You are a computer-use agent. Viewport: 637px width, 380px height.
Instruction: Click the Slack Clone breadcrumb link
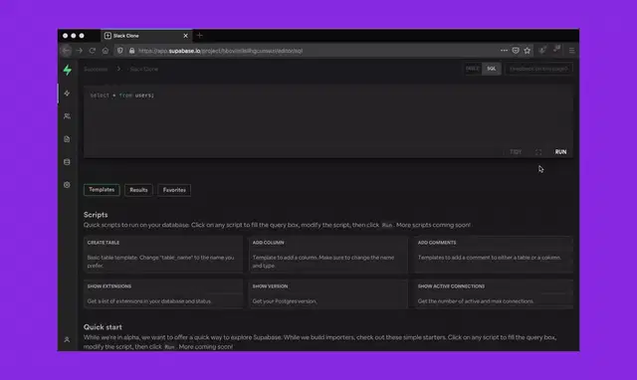click(x=143, y=69)
